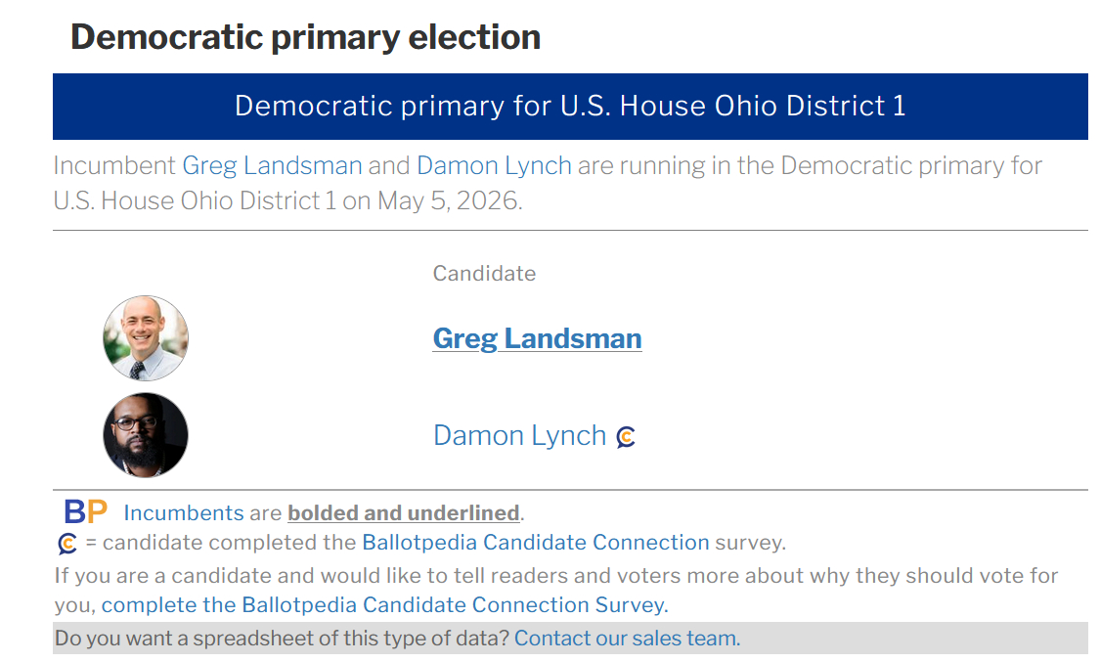
Task: Click the Candidate Connection icon beside Damon Lynch
Action: tap(626, 437)
